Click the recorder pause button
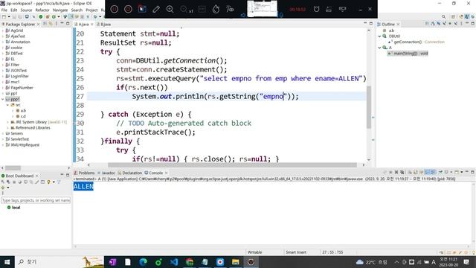 pyautogui.click(x=114, y=9)
